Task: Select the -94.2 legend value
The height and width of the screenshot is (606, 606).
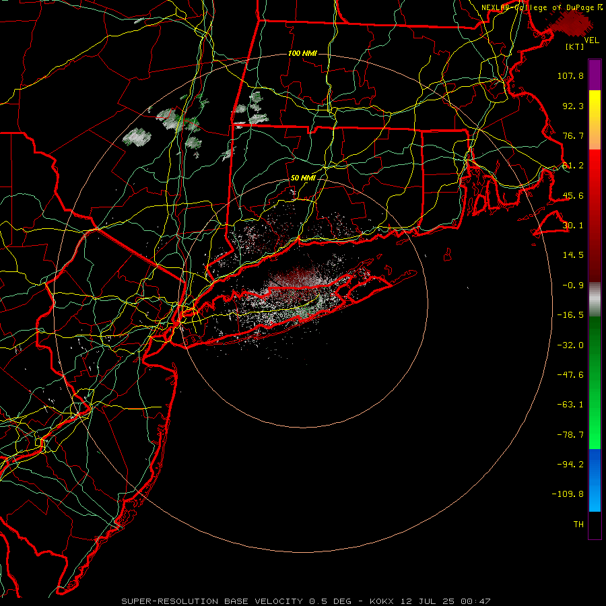Action: pyautogui.click(x=570, y=465)
